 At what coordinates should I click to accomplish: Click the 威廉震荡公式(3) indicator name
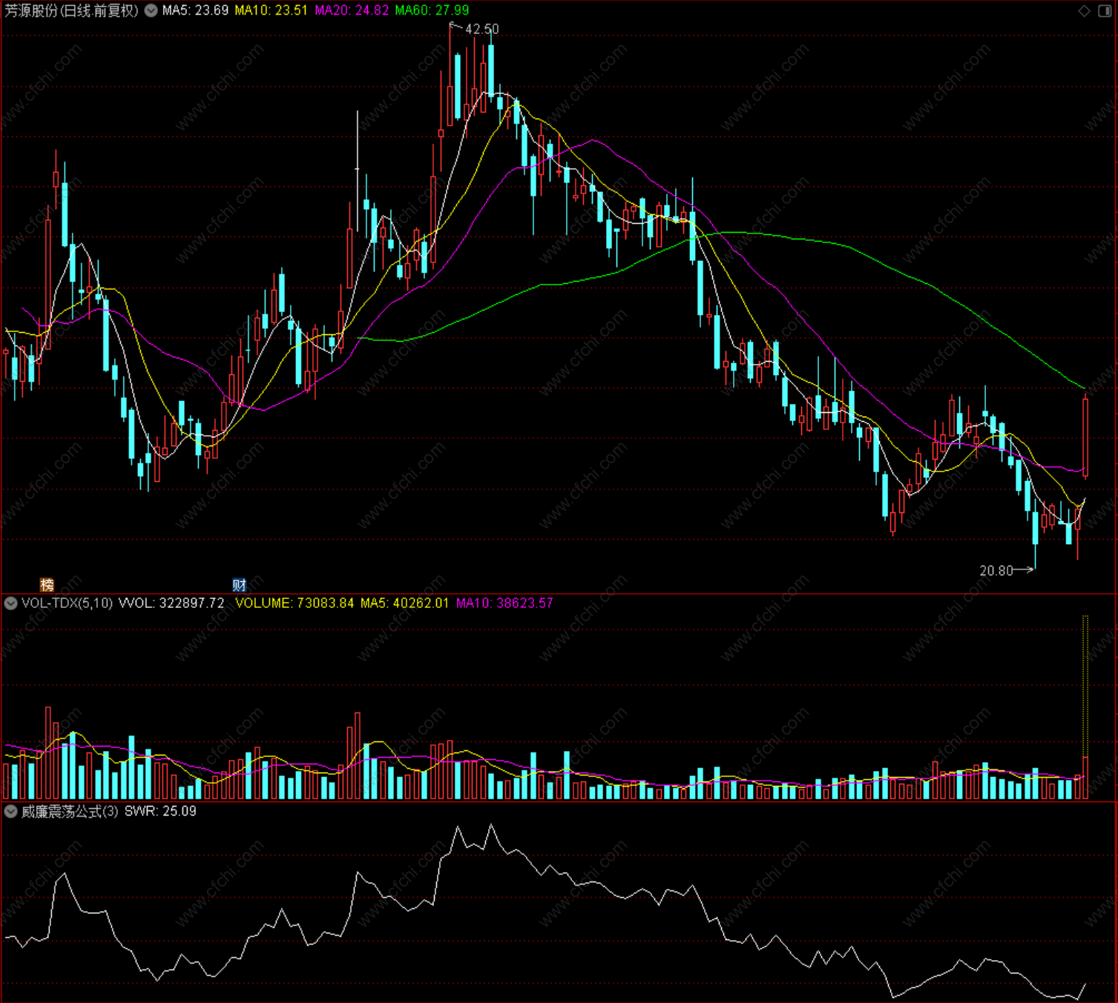pyautogui.click(x=70, y=811)
